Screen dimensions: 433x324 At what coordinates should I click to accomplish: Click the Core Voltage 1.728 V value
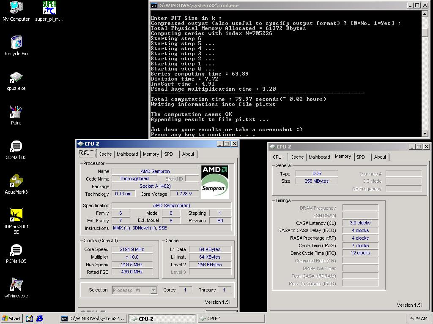pos(184,194)
